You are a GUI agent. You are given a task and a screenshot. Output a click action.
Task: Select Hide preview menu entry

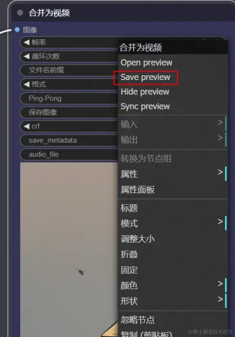point(145,92)
